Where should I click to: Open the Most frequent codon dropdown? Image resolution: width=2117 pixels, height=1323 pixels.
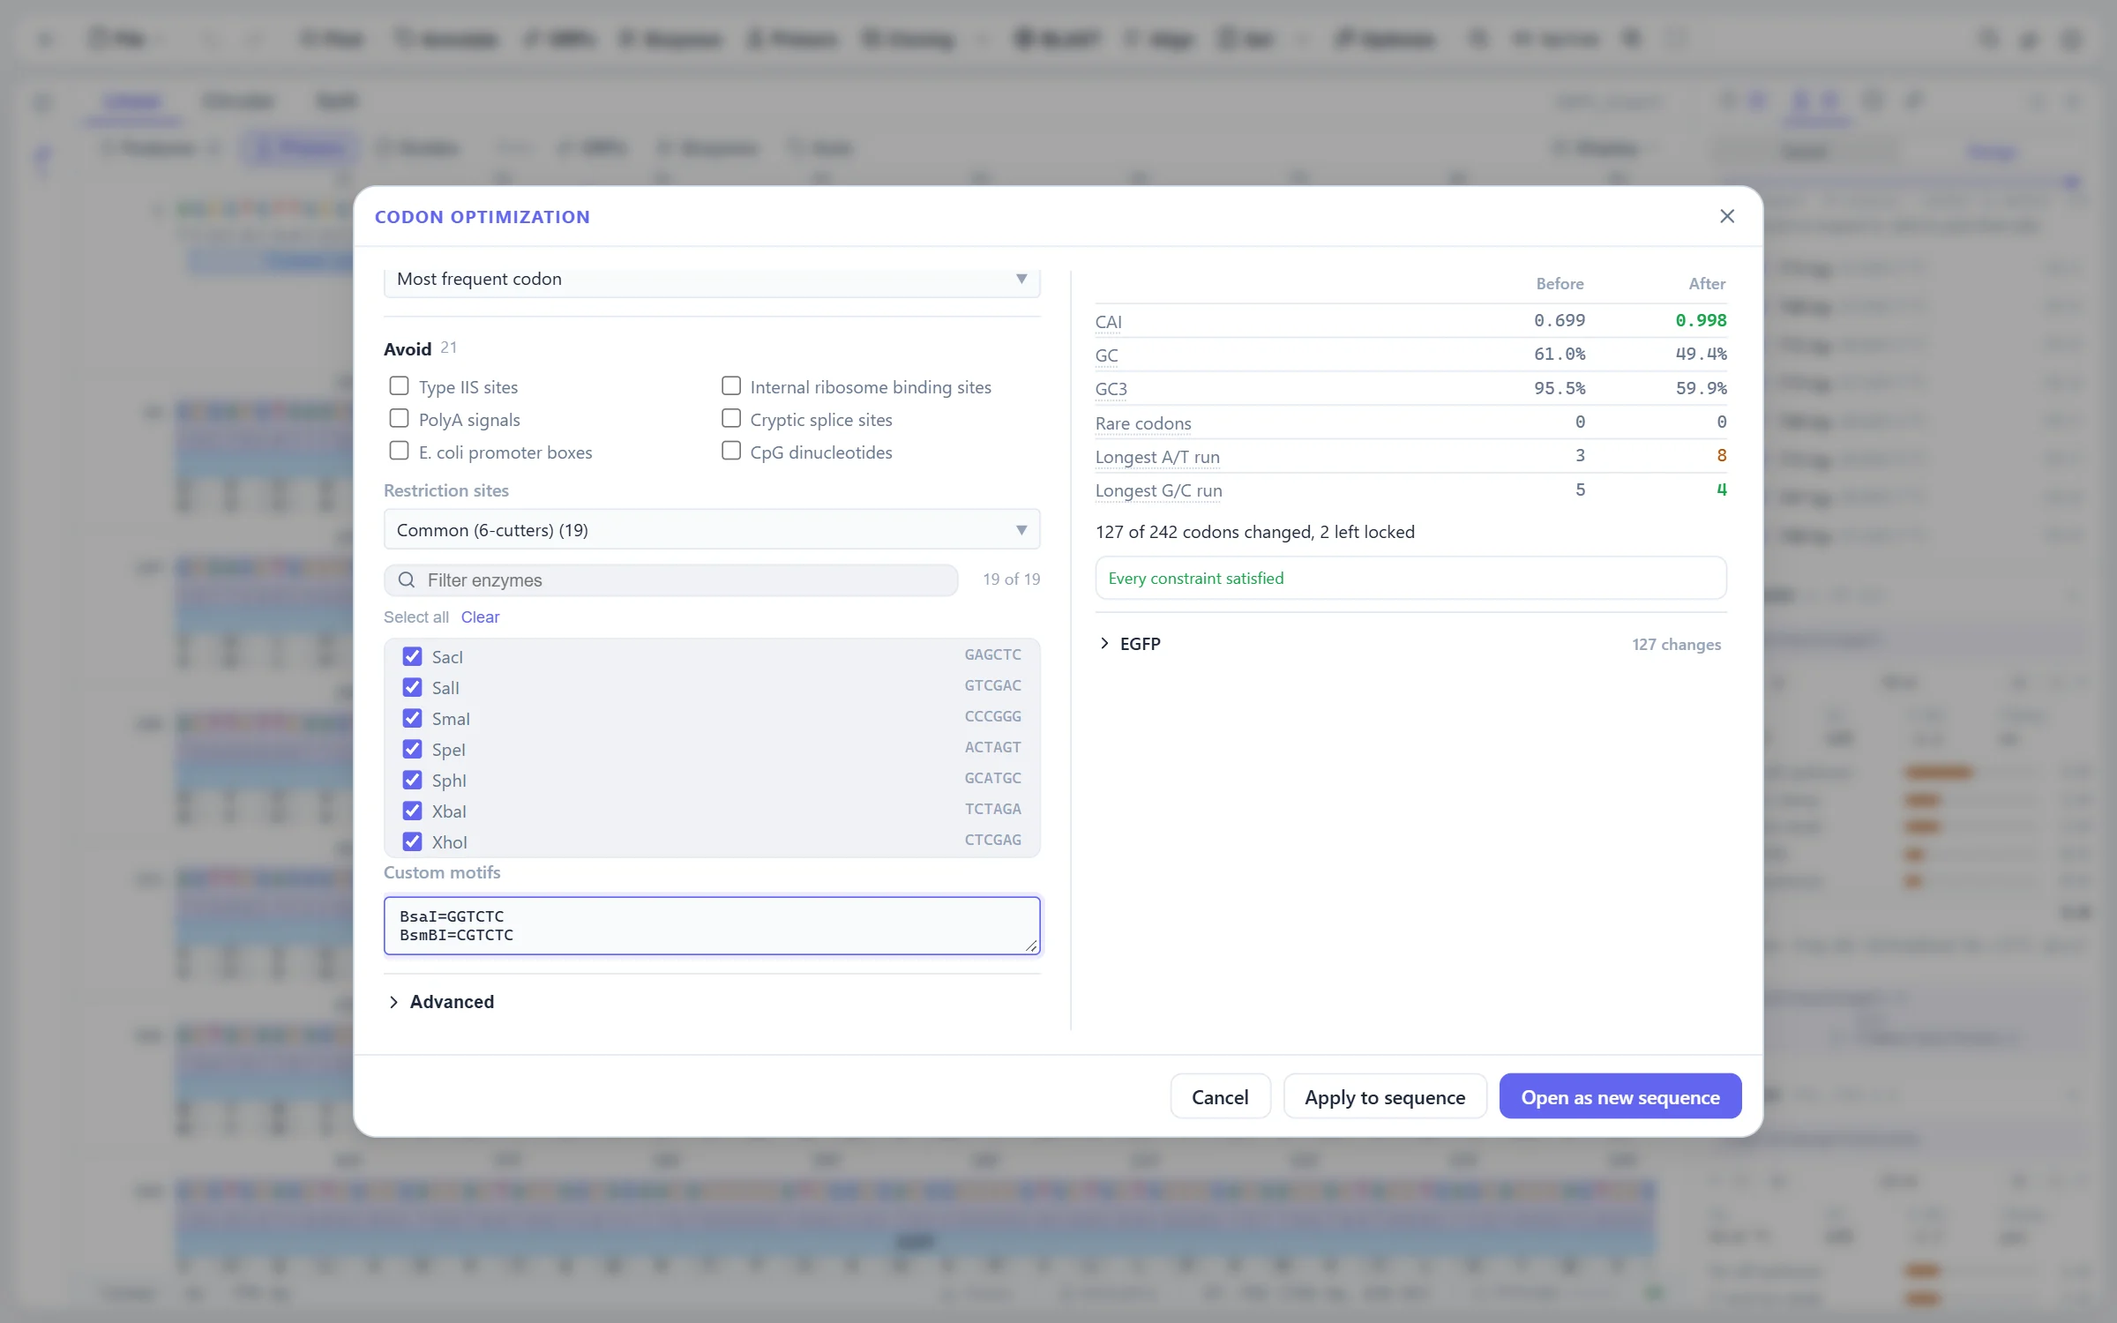coord(712,279)
